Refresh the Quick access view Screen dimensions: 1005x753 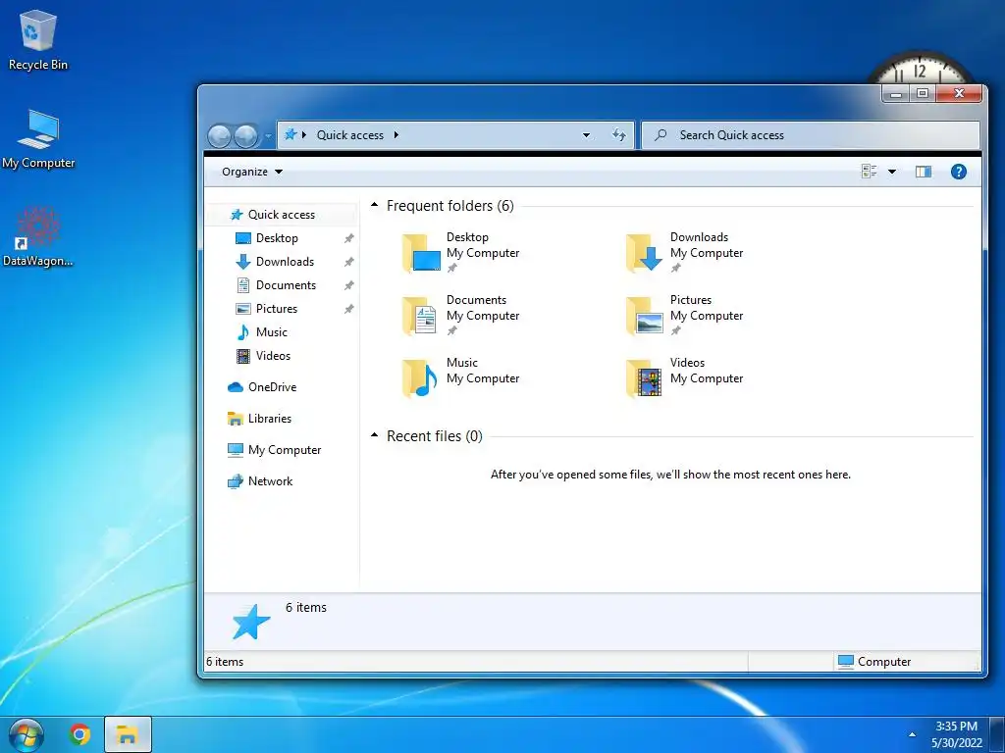click(x=618, y=135)
